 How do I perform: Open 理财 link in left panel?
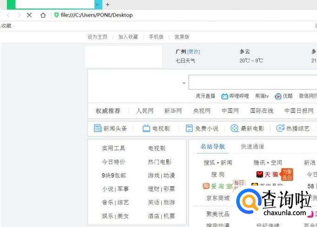154,189
